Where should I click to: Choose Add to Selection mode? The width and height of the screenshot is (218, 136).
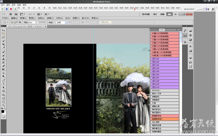coord(15,22)
